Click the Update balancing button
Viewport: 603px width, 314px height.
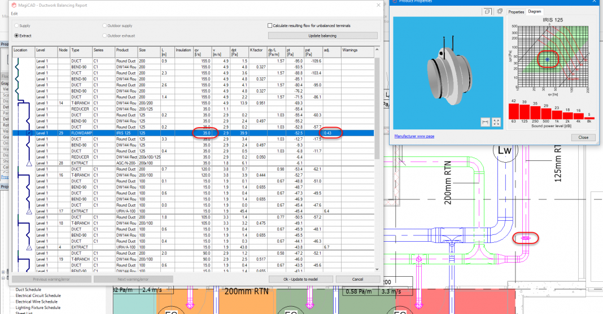(x=322, y=36)
